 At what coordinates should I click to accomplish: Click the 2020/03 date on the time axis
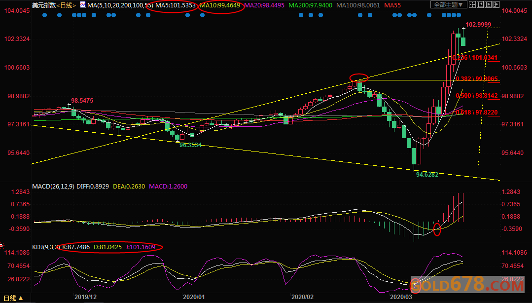coord(401,297)
